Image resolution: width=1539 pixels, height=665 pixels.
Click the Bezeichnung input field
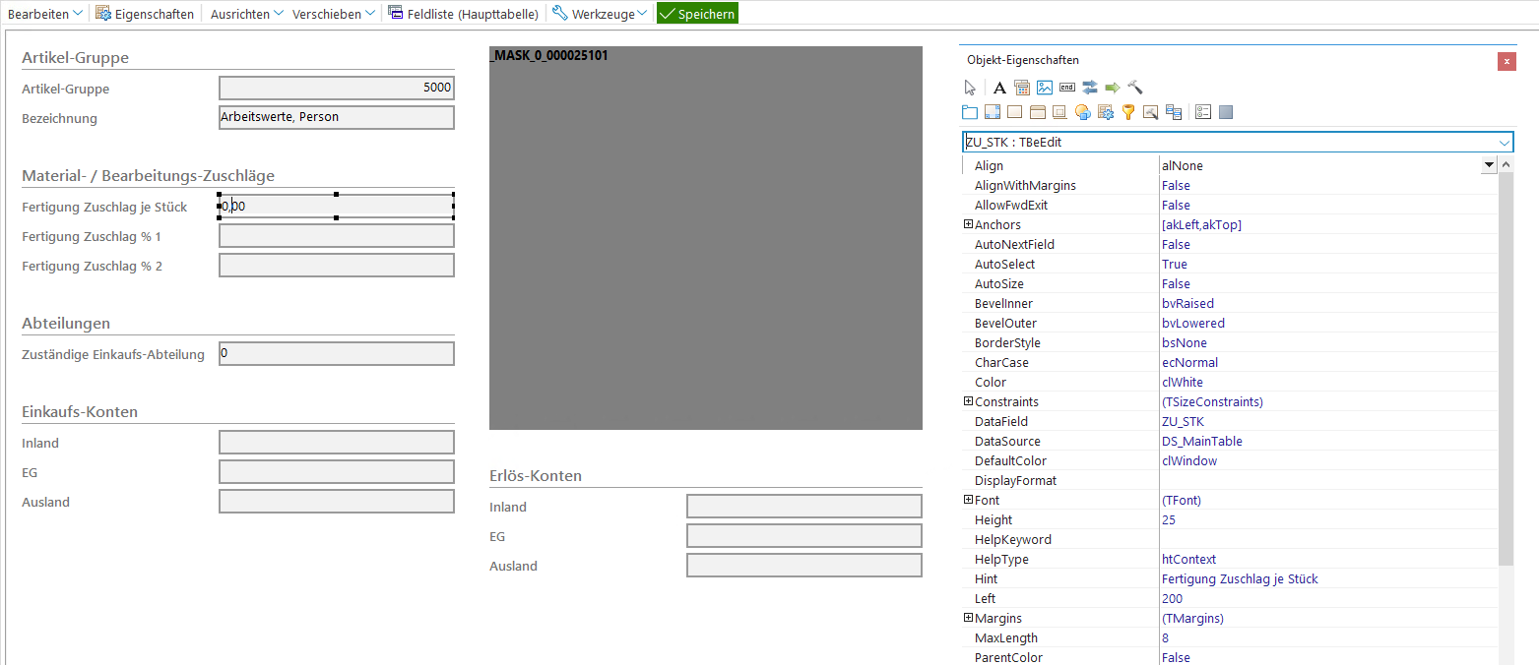tap(336, 117)
